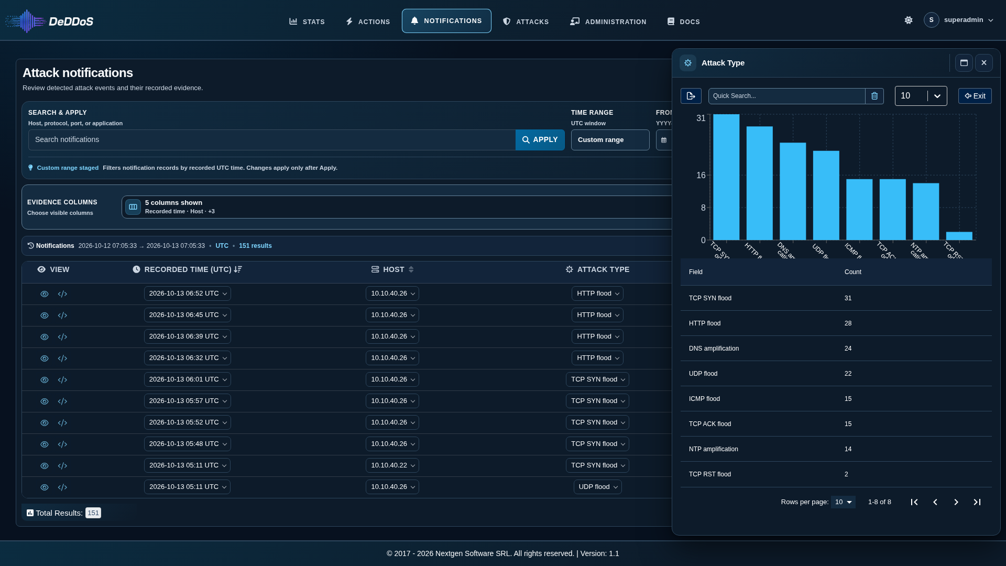Click the DeDDoS logo
1006x566 pixels.
[x=49, y=21]
